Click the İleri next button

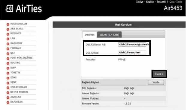pos(159,74)
